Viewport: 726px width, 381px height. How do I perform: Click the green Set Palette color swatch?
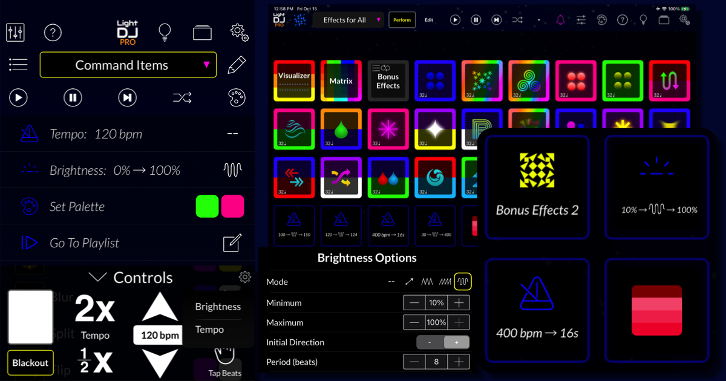point(208,206)
